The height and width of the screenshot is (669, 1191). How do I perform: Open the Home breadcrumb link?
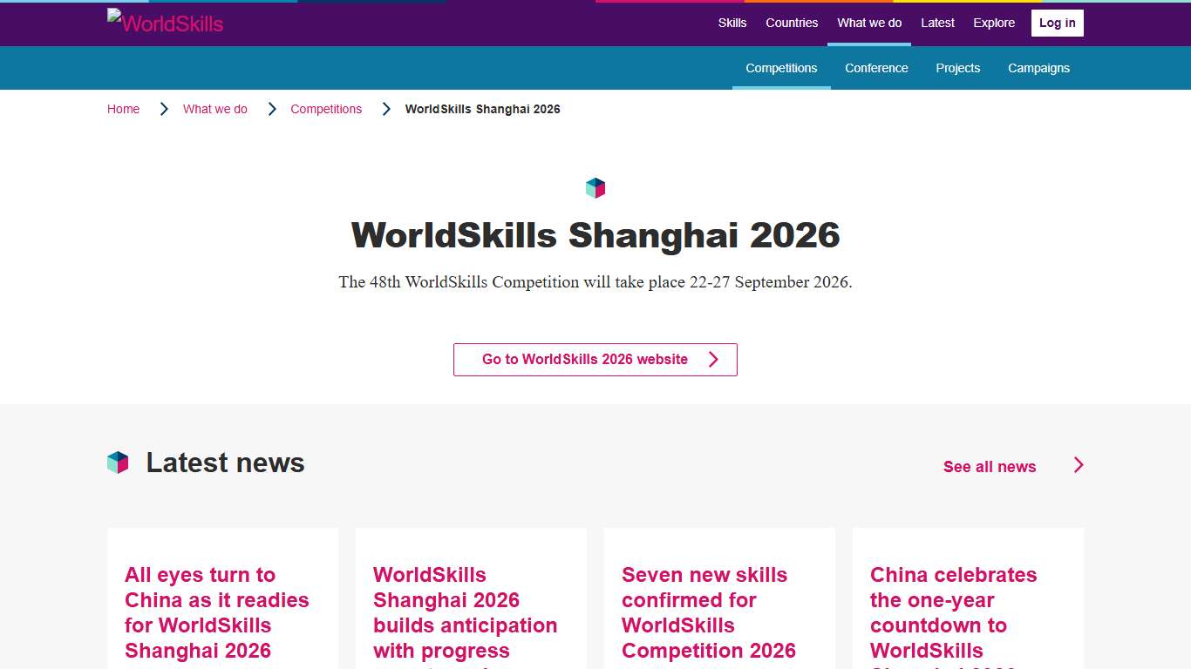pos(123,108)
